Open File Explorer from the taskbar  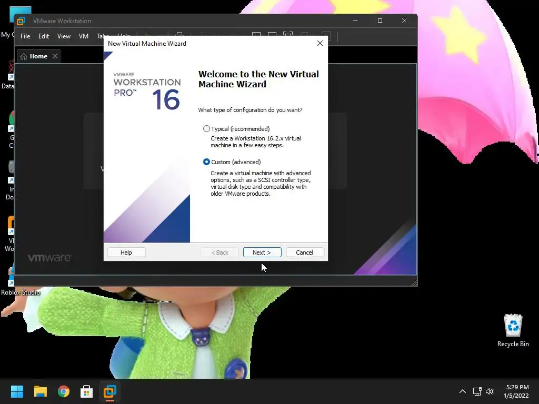[40, 391]
